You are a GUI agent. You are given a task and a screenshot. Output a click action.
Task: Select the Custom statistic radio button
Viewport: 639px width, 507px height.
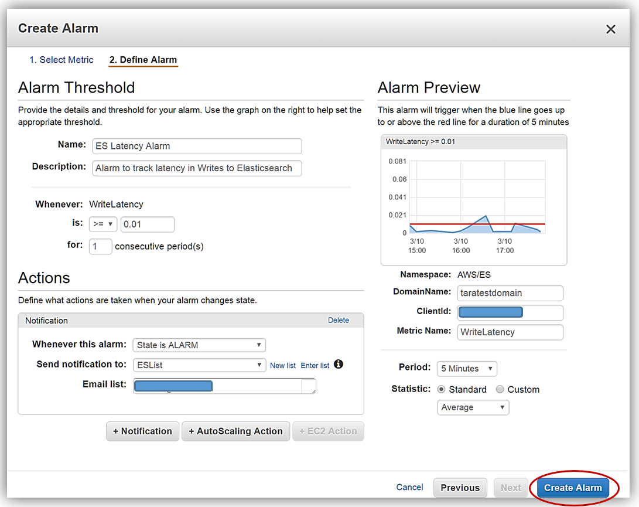click(x=500, y=389)
